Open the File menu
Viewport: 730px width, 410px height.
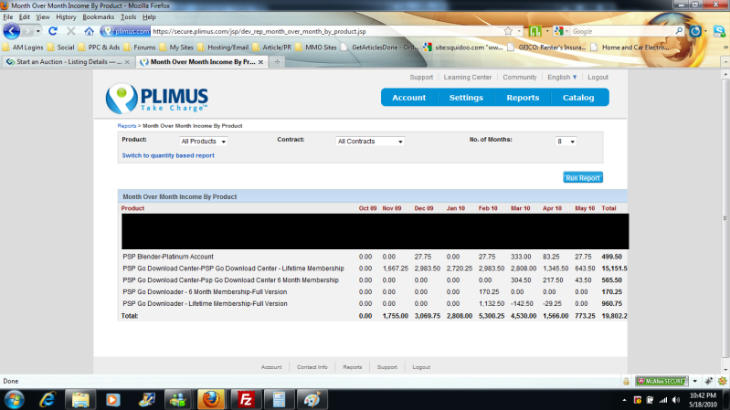pos(8,16)
